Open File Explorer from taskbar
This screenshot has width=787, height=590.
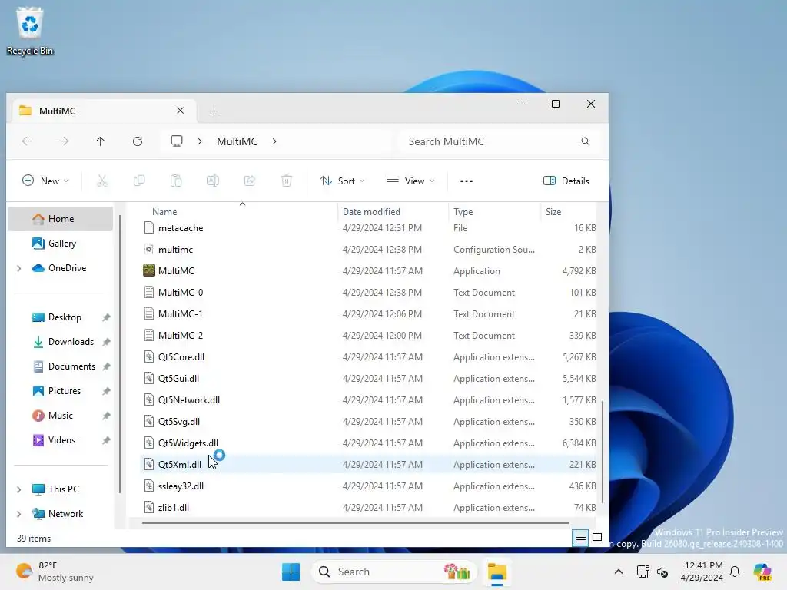pyautogui.click(x=497, y=572)
